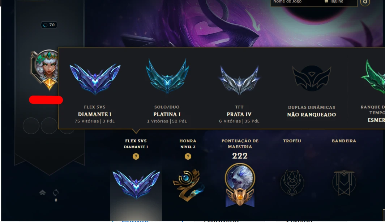Screen dimensions: 385x222
Task: Click the question mark under Honra Nível 3
Action: tap(188, 156)
